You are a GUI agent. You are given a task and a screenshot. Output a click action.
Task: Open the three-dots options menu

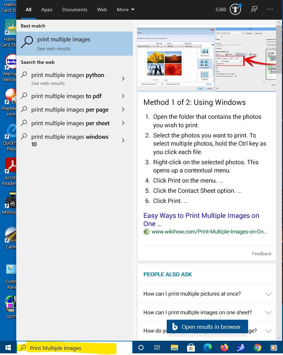click(x=270, y=9)
